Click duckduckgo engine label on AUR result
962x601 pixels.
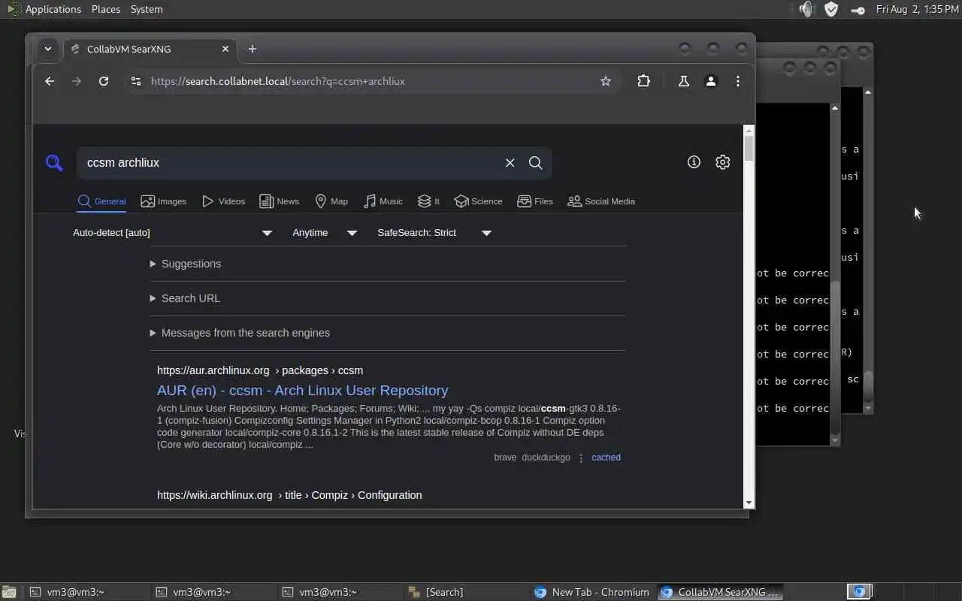pyautogui.click(x=546, y=458)
